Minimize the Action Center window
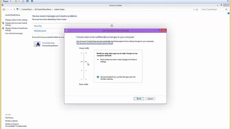Screen dimensions: 231x129 (218, 5)
